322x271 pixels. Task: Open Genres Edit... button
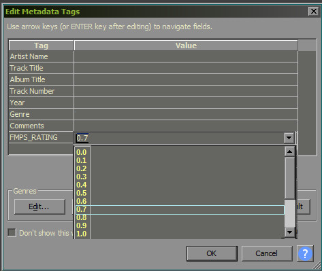pos(39,206)
